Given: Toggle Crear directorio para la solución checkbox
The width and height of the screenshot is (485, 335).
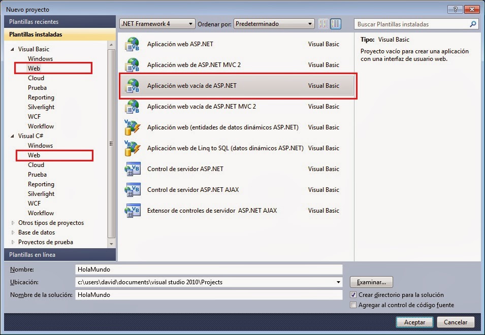Looking at the screenshot, I should pyautogui.click(x=353, y=295).
